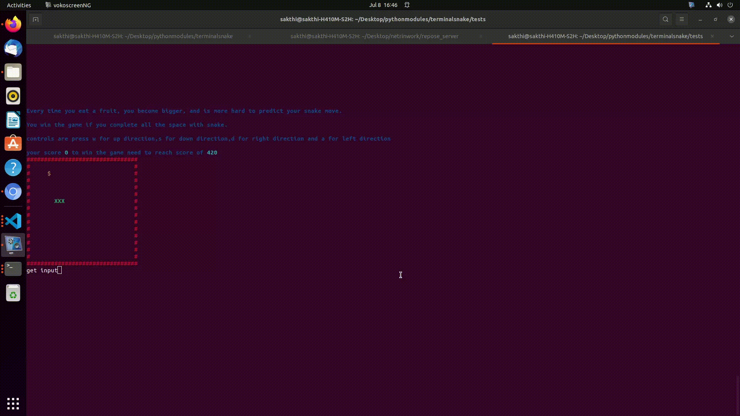Launch Rhythmbox music player
The image size is (740, 416).
pos(13,96)
